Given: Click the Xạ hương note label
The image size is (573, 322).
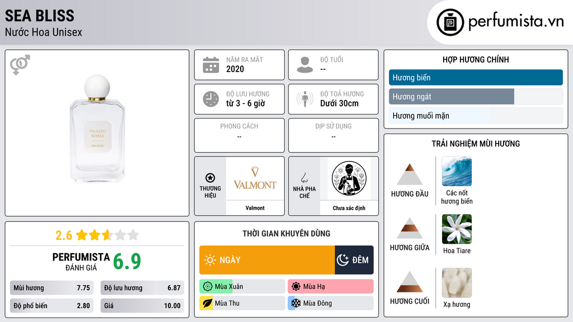Looking at the screenshot, I should click(x=457, y=305).
